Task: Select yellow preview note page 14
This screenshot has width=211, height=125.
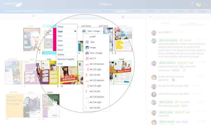Action: (x=15, y=106)
